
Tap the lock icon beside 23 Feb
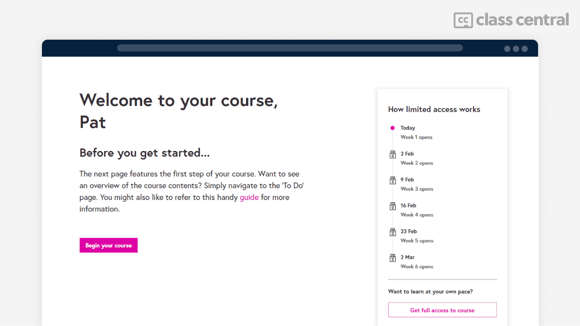pyautogui.click(x=393, y=232)
